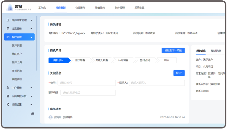Click the 推进至下一阶段 button
The image size is (227, 129).
tap(173, 50)
